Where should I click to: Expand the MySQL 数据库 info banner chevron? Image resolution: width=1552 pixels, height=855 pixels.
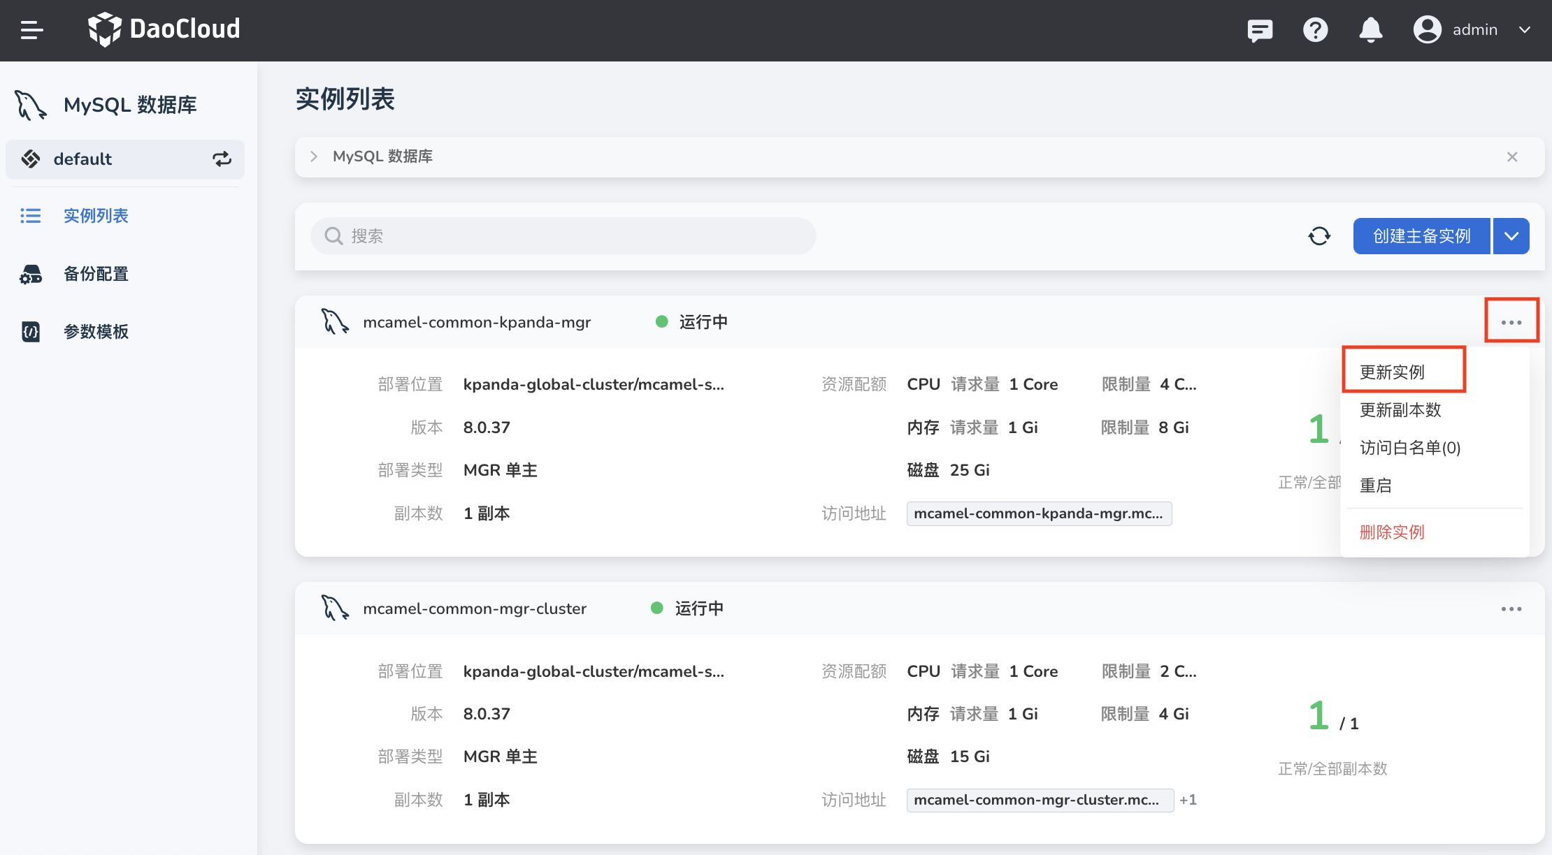click(314, 156)
